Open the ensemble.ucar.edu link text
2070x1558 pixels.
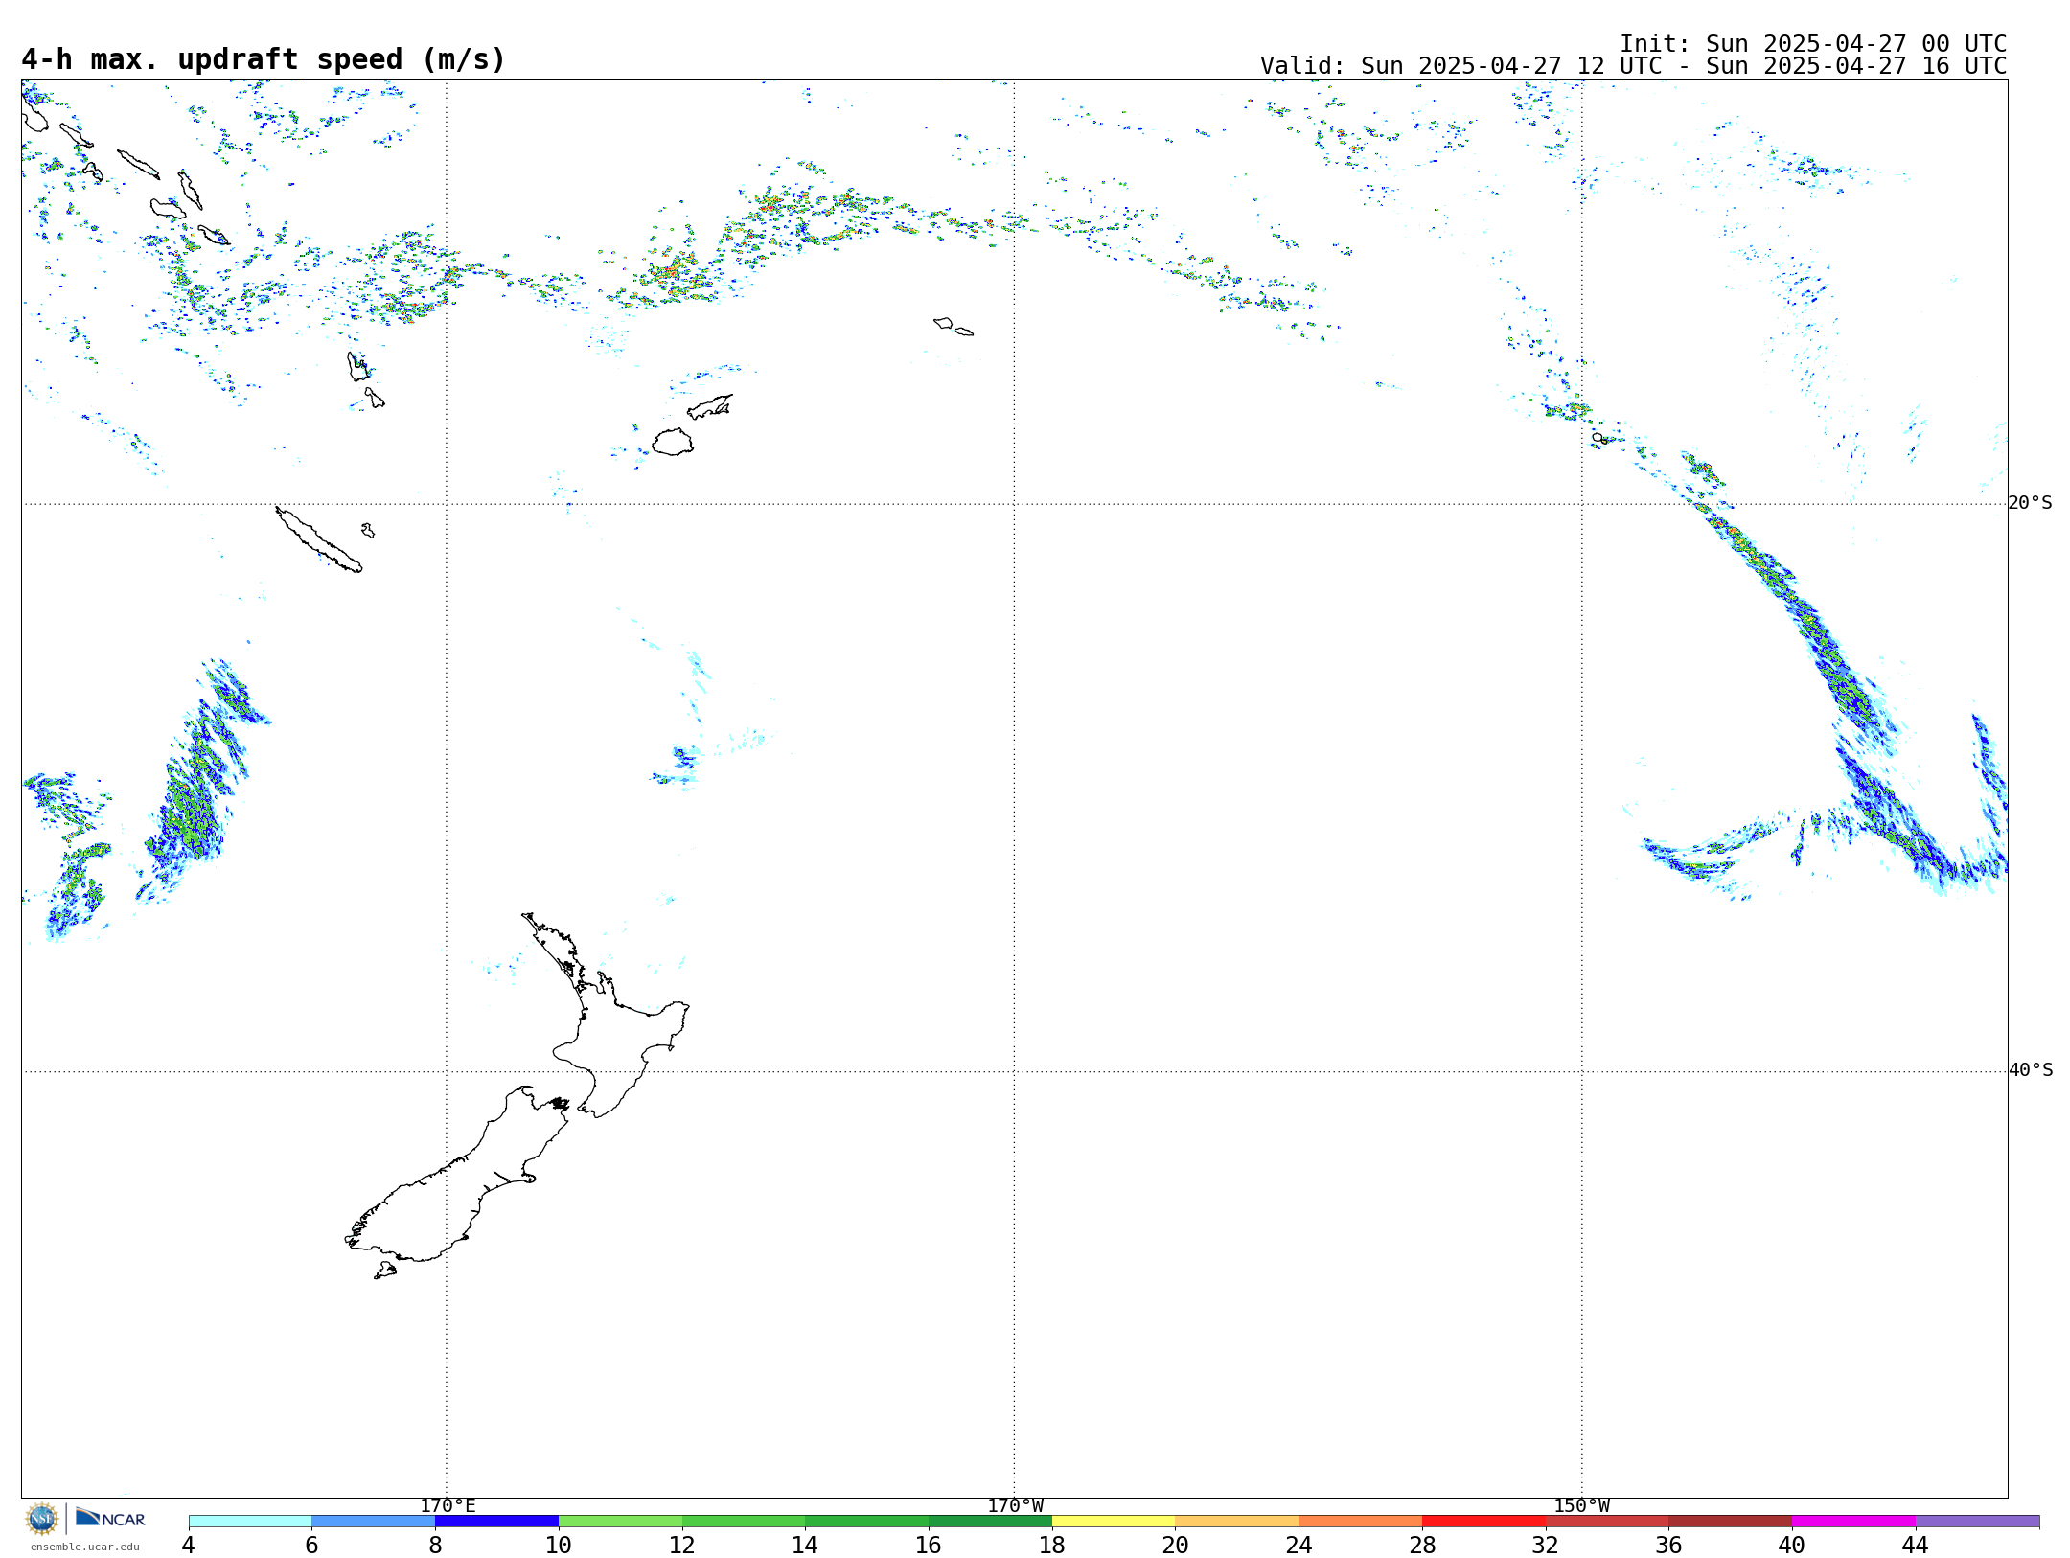(x=84, y=1547)
